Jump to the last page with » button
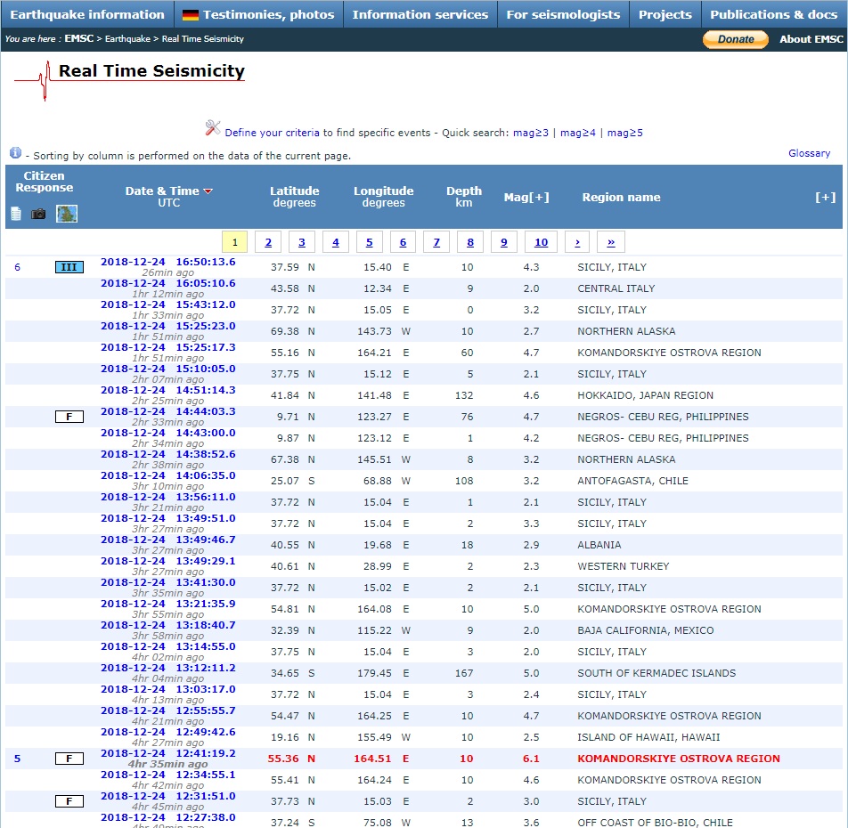This screenshot has height=828, width=848. click(610, 242)
